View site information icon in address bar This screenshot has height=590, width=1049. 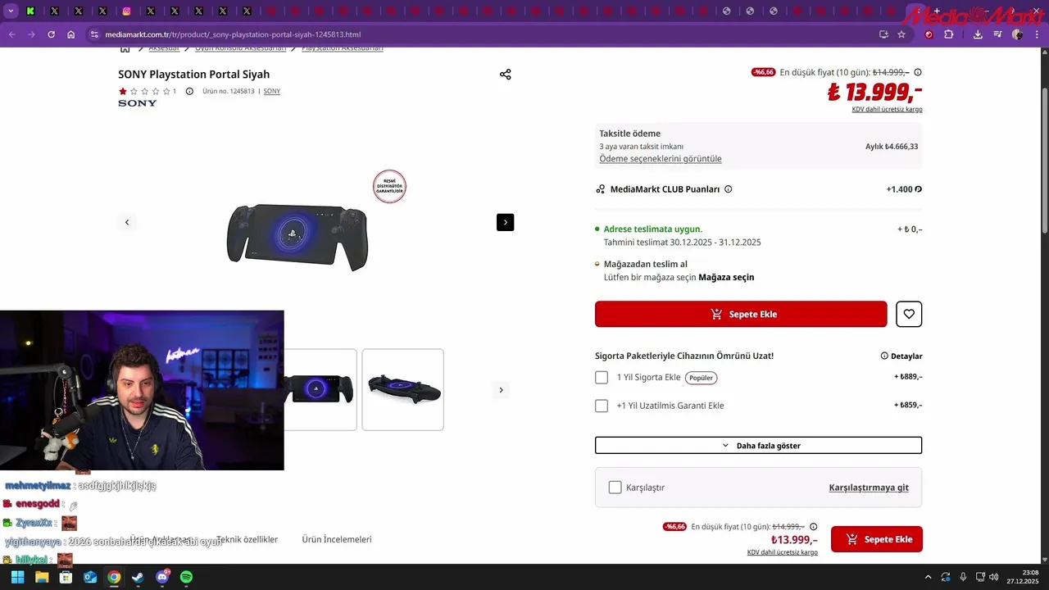point(94,34)
